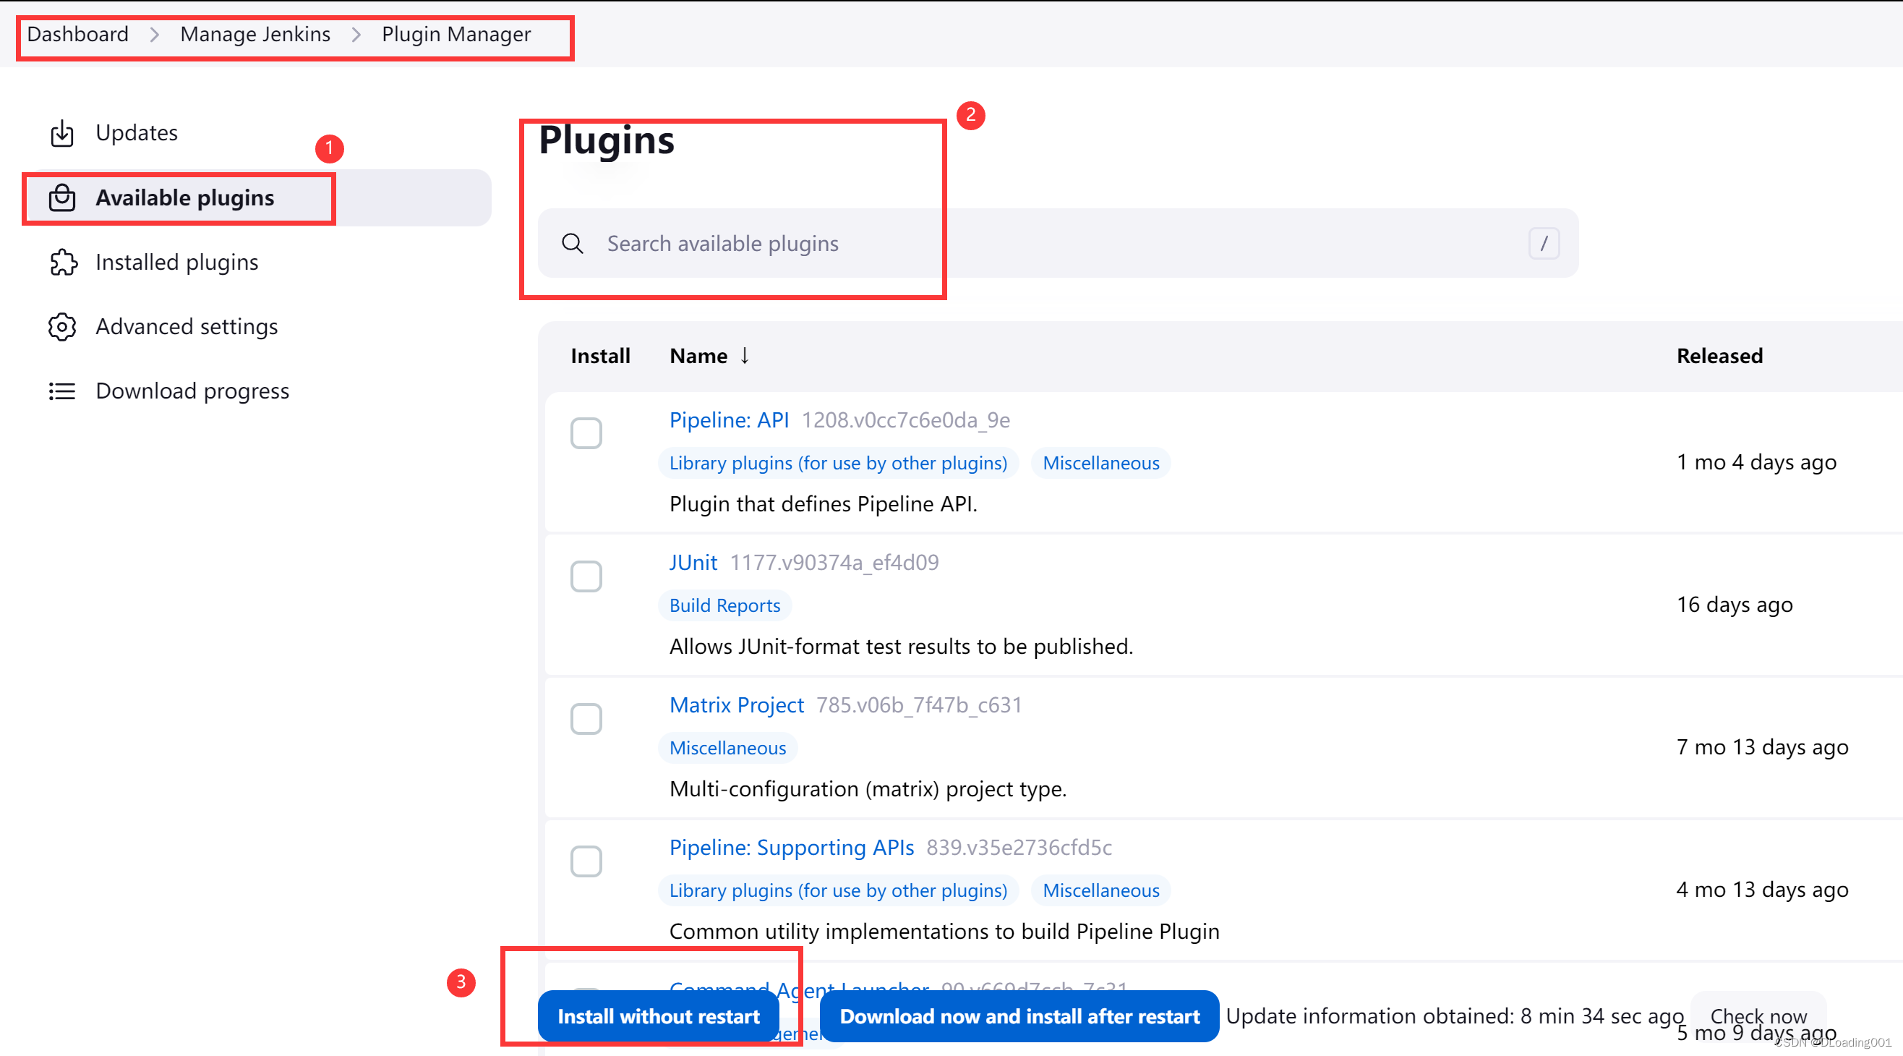Check the Pipeline: API install checkbox
1903x1056 pixels.
click(586, 433)
